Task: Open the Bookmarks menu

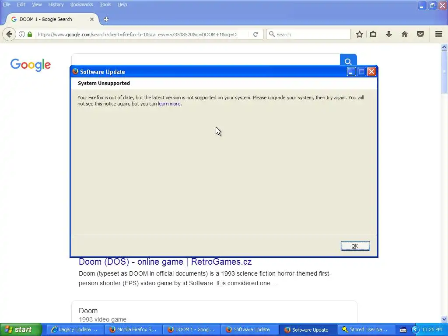Action: pyautogui.click(x=81, y=4)
